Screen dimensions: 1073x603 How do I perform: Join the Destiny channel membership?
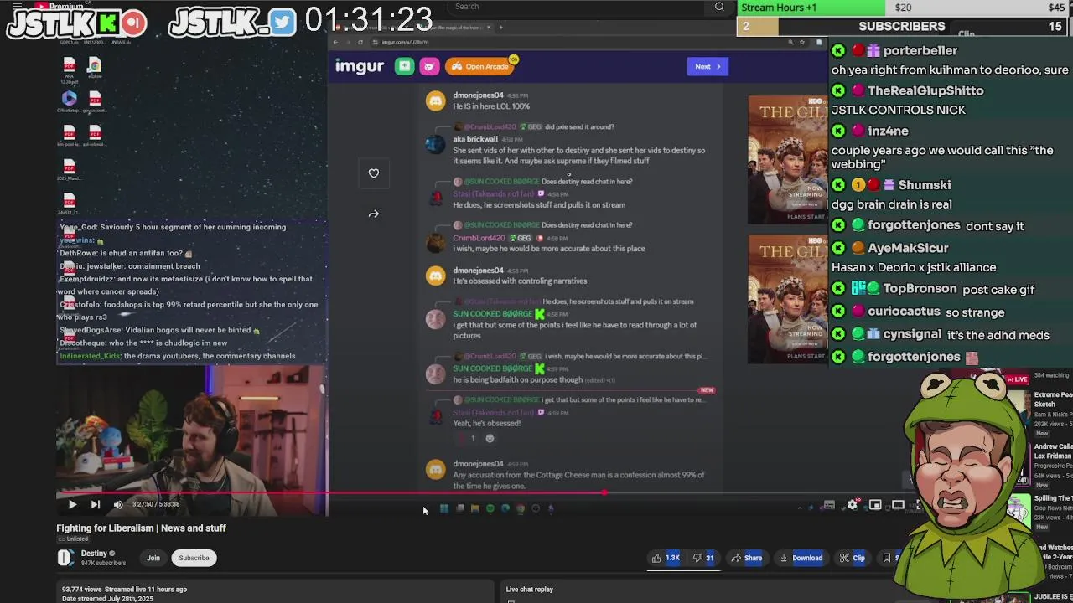coord(153,558)
